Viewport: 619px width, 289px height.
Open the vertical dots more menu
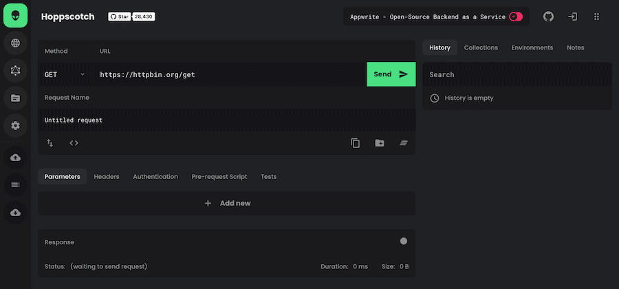596,17
